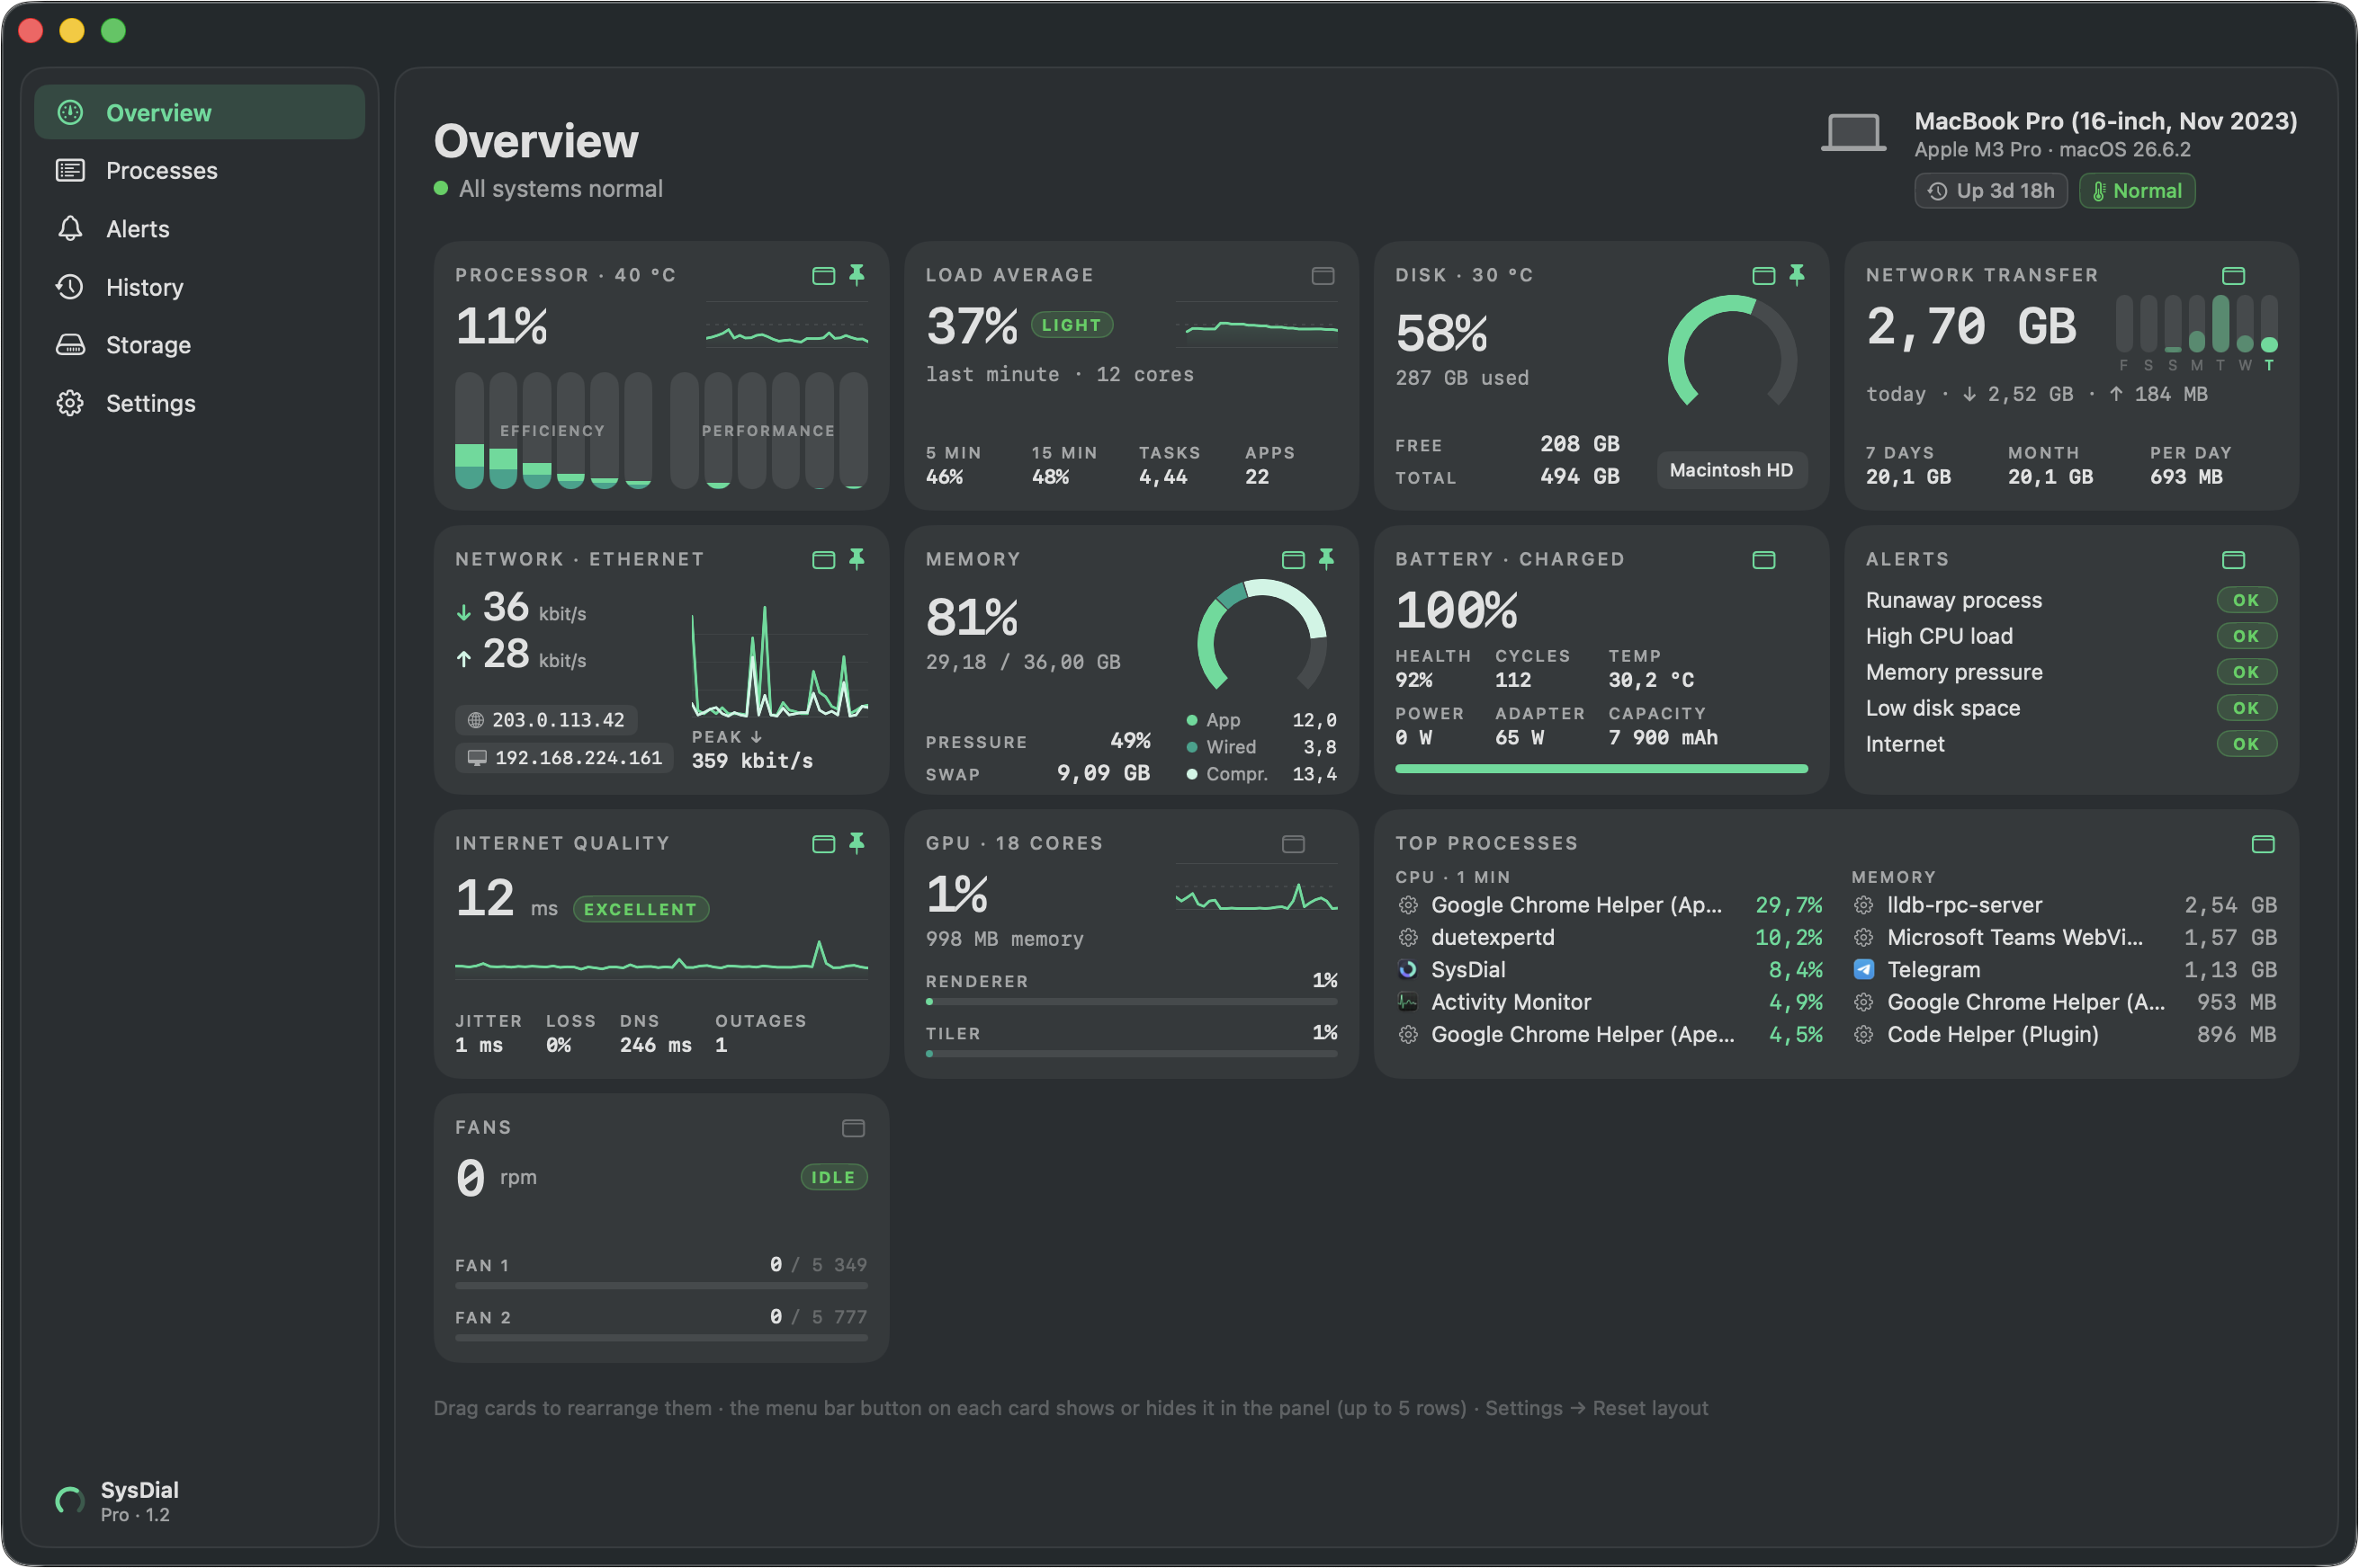Open the Alerts section in sidebar
Screen dimensions: 2359x1568
pos(199,229)
